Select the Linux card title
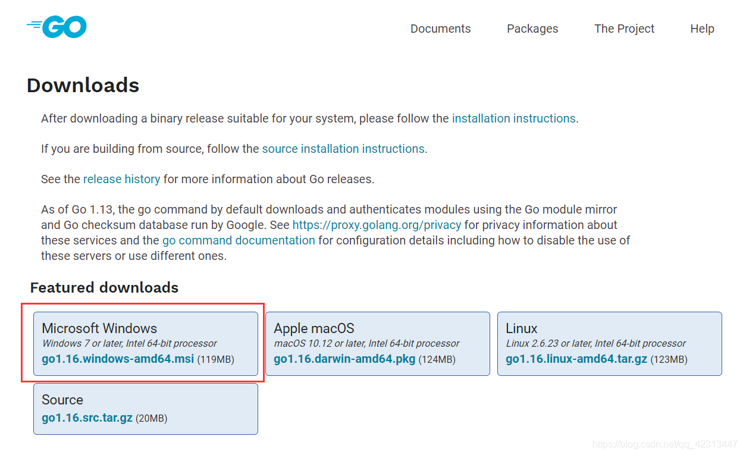This screenshot has width=743, height=455. (522, 328)
